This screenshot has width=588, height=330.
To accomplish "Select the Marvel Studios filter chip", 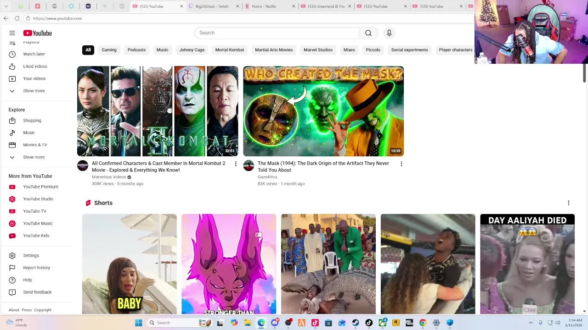I will 318,50.
